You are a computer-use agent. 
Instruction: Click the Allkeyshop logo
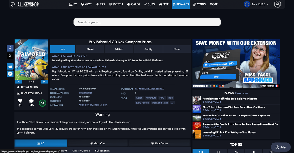click(x=24, y=5)
